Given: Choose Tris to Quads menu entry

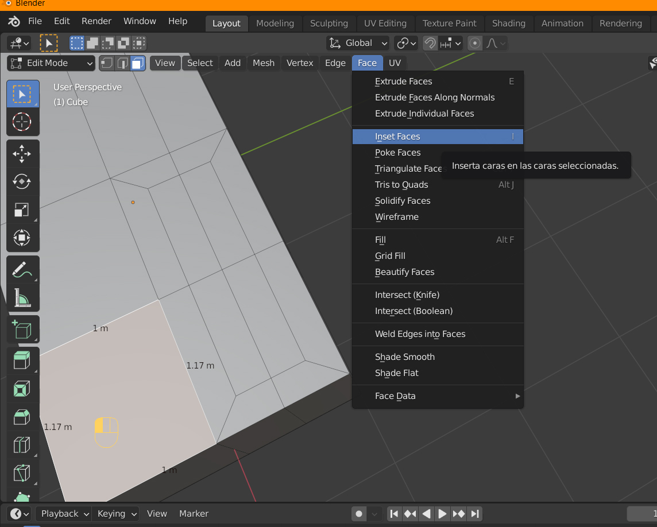Looking at the screenshot, I should [438, 185].
